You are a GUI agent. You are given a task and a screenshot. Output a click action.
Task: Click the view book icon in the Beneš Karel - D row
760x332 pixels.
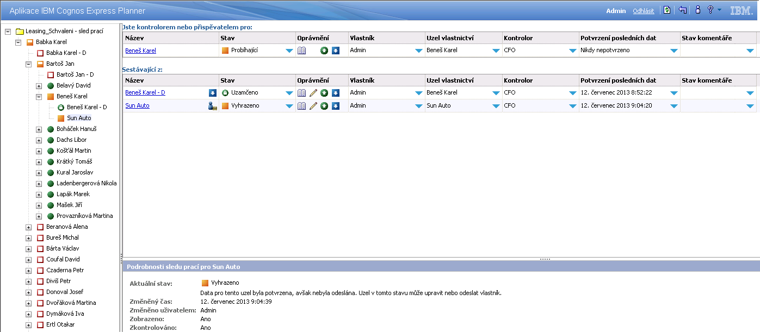302,93
